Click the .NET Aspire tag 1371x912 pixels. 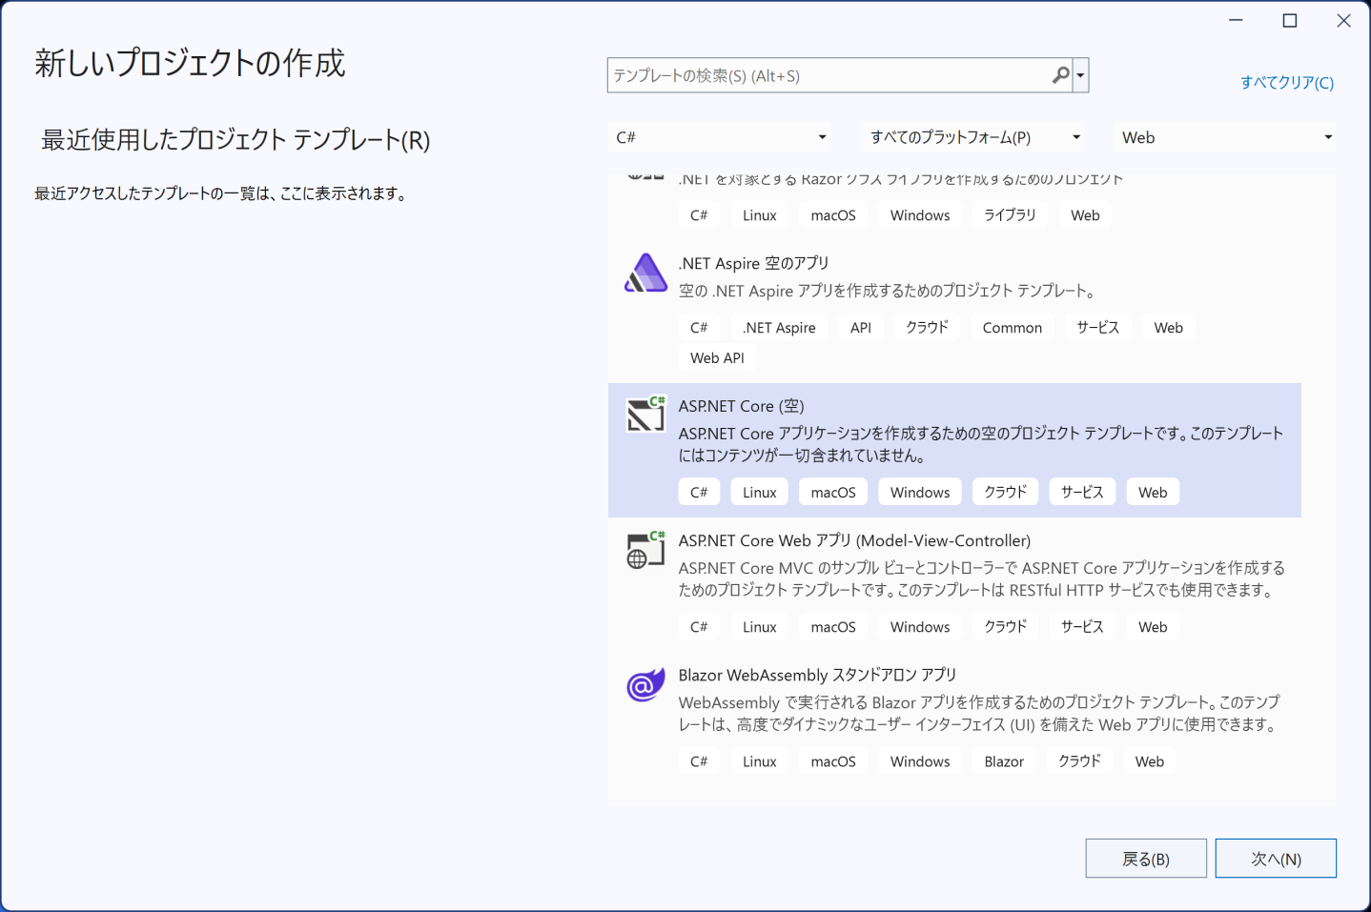click(x=779, y=328)
